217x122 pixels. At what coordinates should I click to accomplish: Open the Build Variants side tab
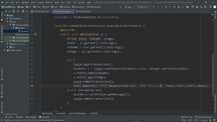pos(2,91)
